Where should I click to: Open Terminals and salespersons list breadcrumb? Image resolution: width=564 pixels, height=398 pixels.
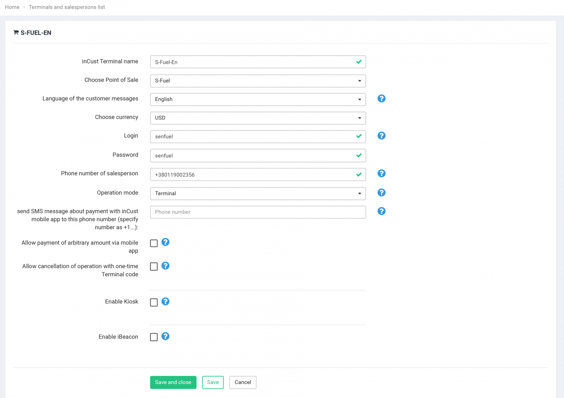pyautogui.click(x=67, y=7)
